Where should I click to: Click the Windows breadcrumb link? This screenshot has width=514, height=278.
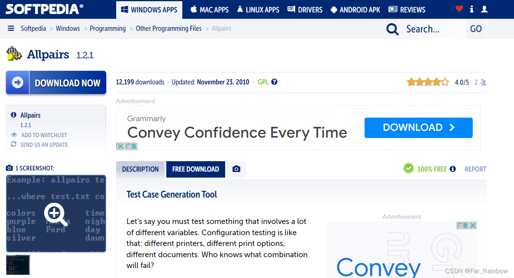click(x=68, y=28)
